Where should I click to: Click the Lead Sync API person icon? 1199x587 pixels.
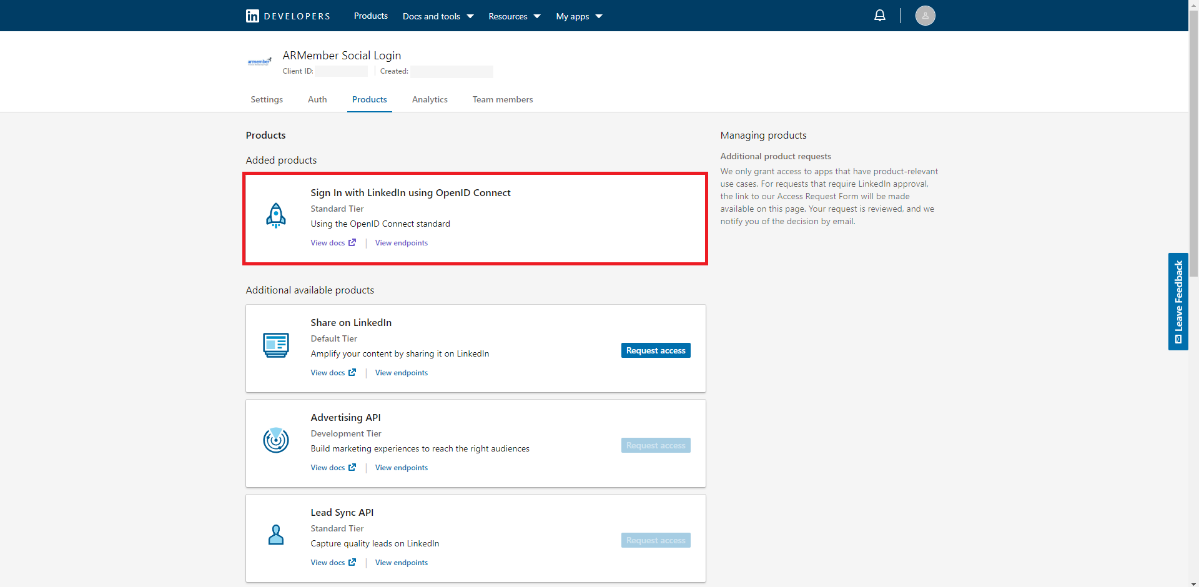point(276,535)
